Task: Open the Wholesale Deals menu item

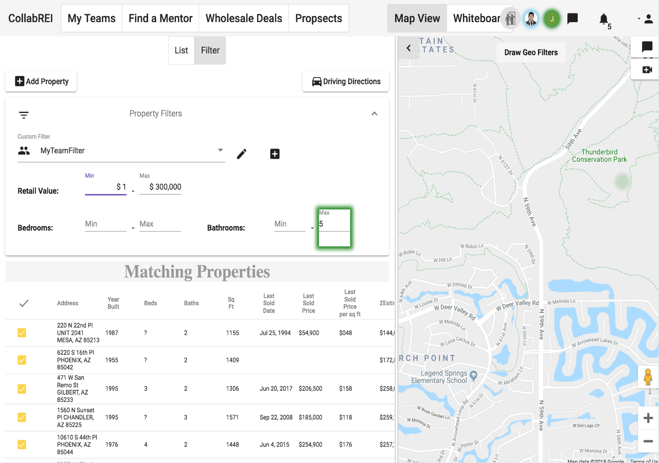Action: coord(244,18)
